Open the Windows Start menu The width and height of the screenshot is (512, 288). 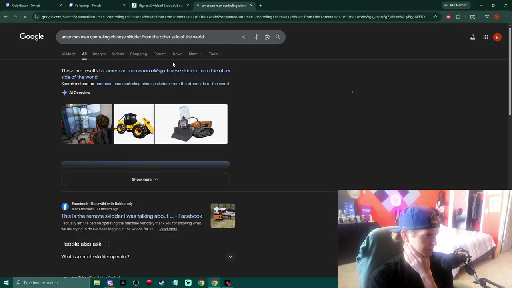[x=6, y=283]
